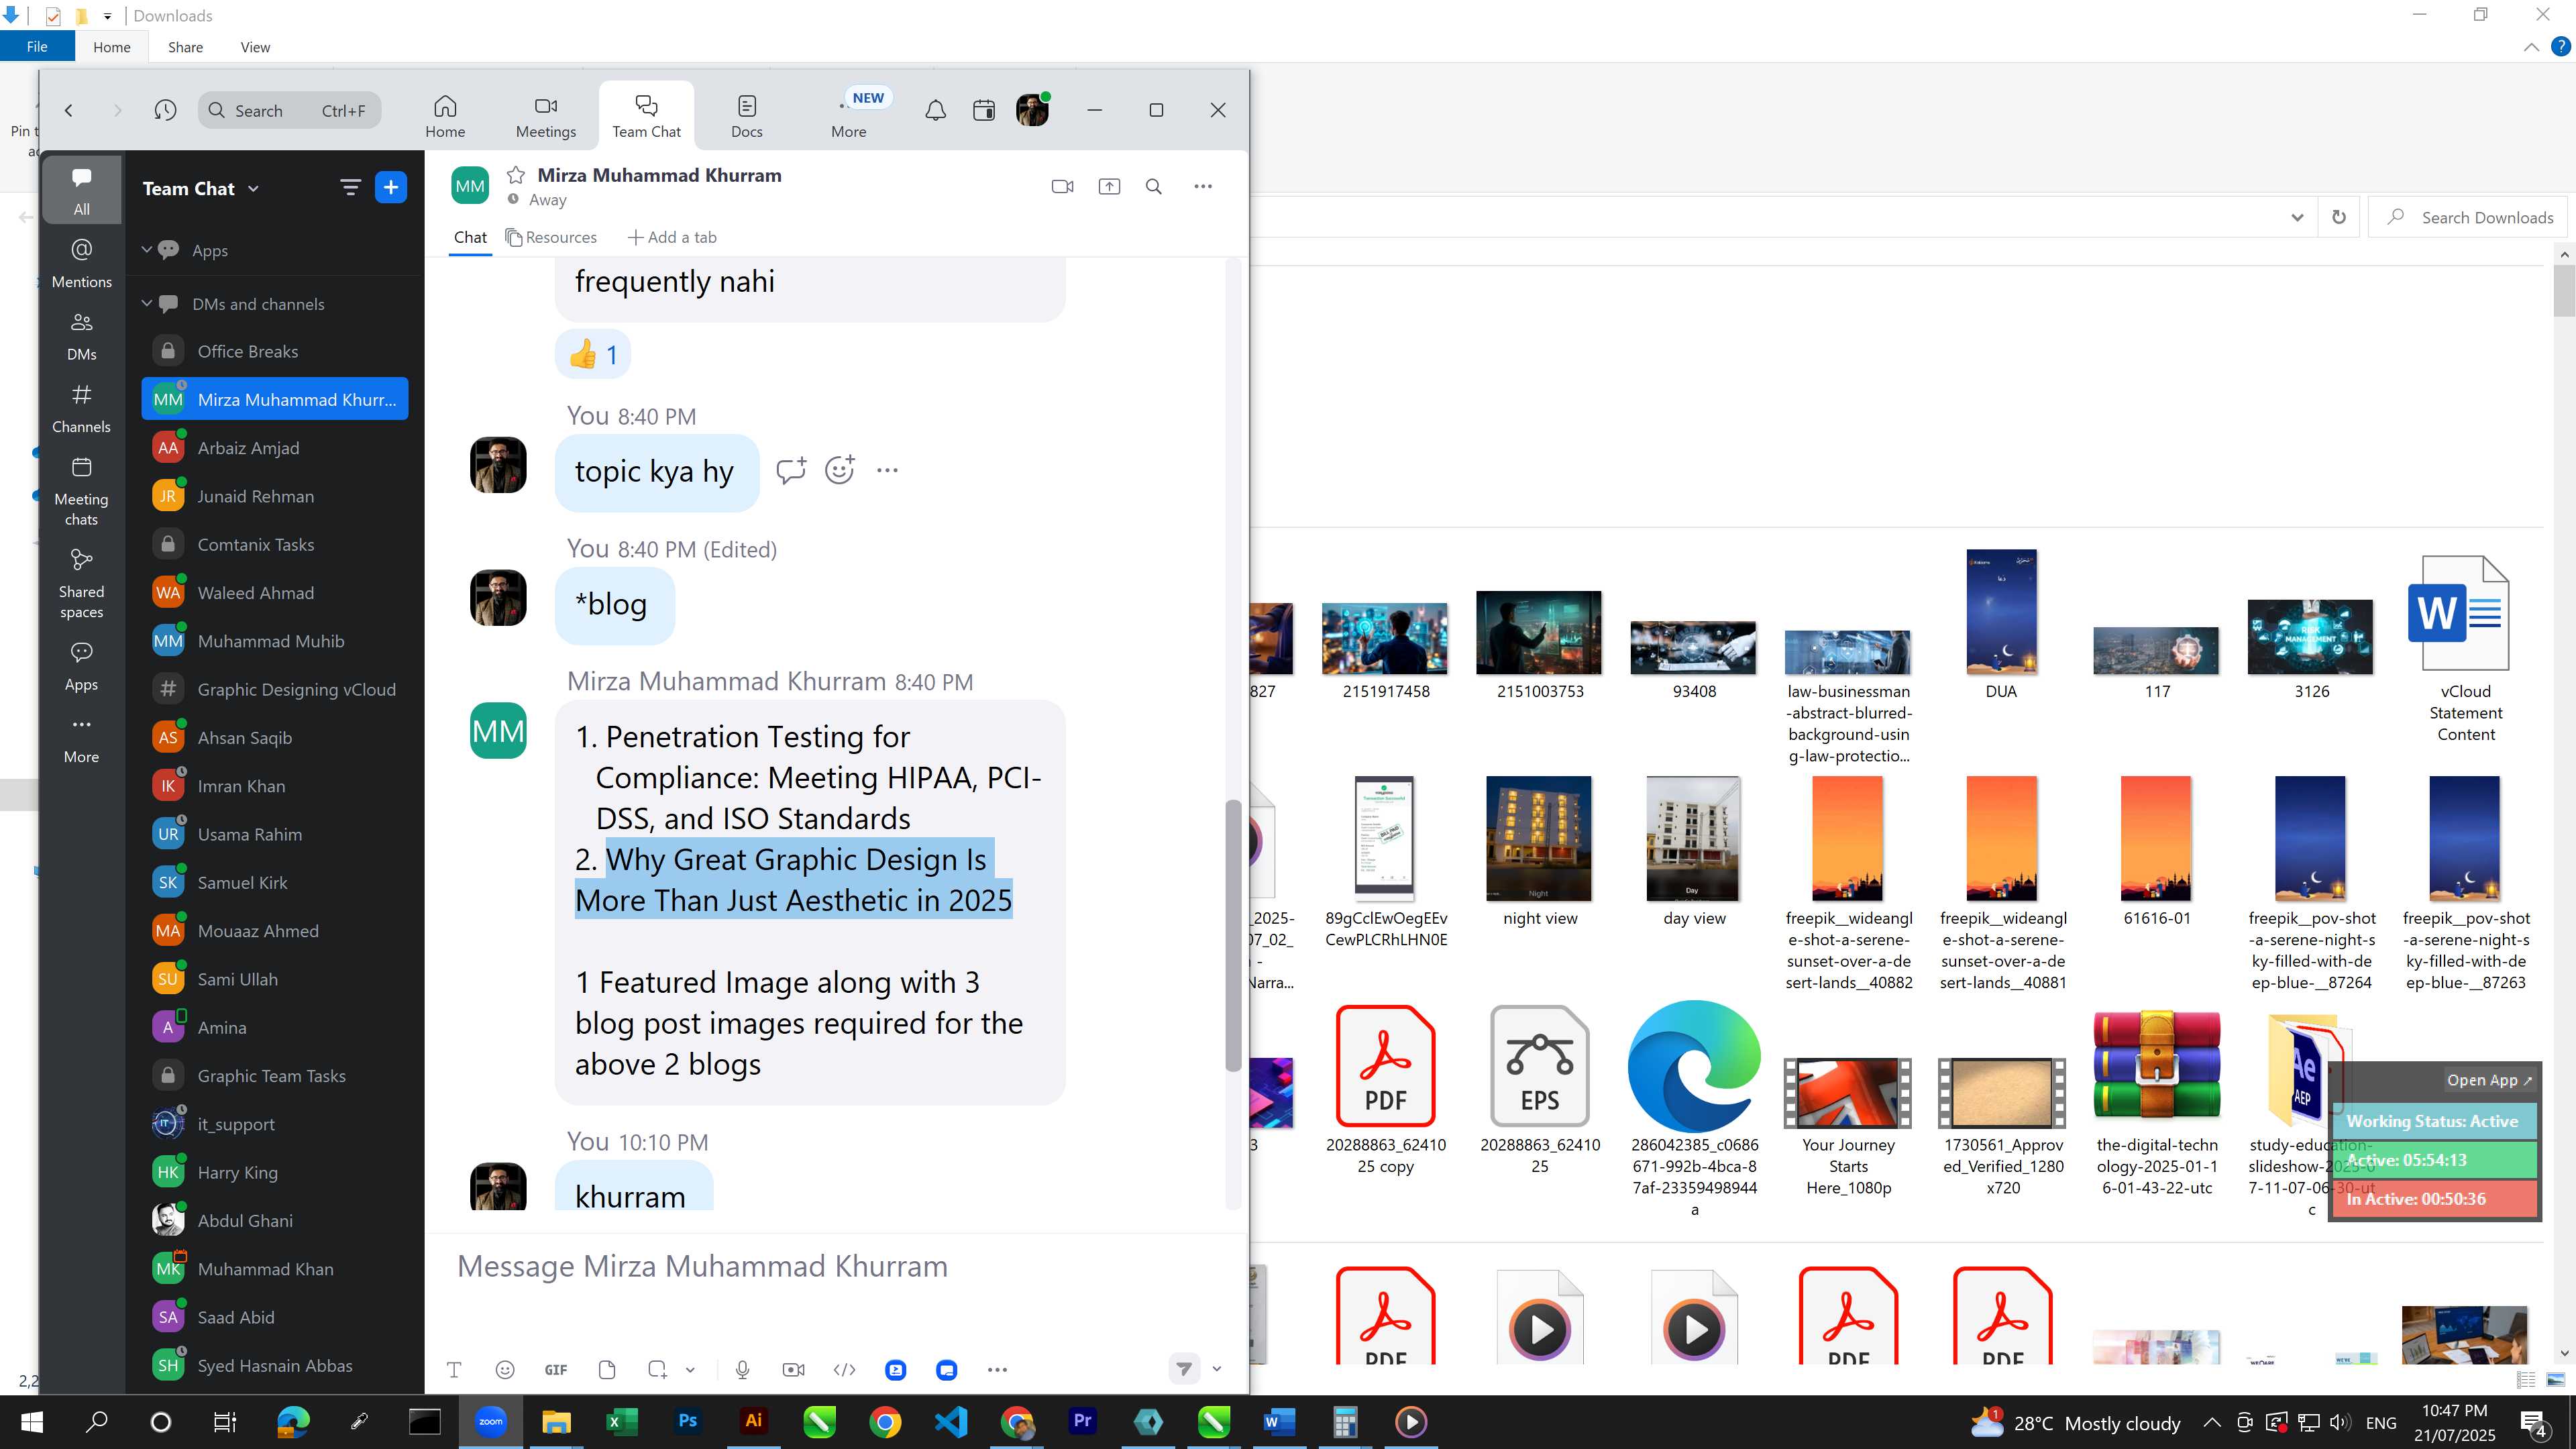Image resolution: width=2576 pixels, height=1449 pixels.
Task: Expand send options arrow beside send button
Action: pyautogui.click(x=1217, y=1369)
